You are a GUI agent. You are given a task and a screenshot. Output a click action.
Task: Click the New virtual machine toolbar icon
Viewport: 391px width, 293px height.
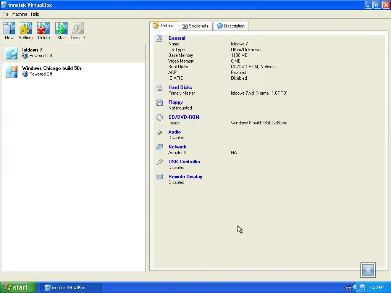pyautogui.click(x=9, y=28)
